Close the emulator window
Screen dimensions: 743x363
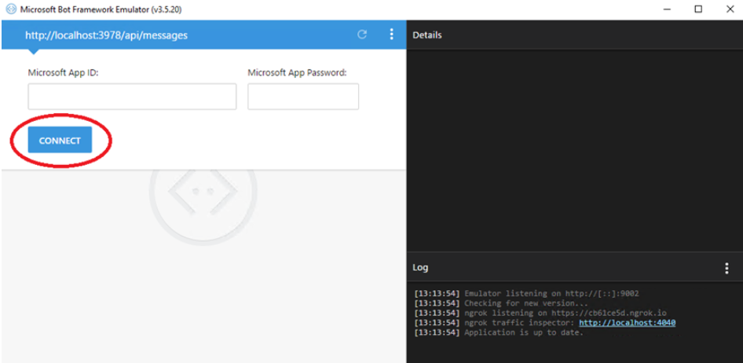(730, 9)
